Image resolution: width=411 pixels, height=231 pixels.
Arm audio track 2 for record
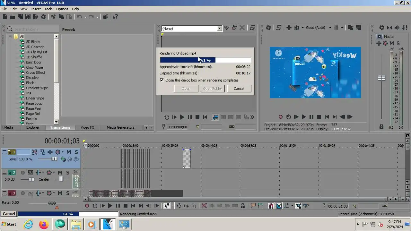click(x=23, y=173)
